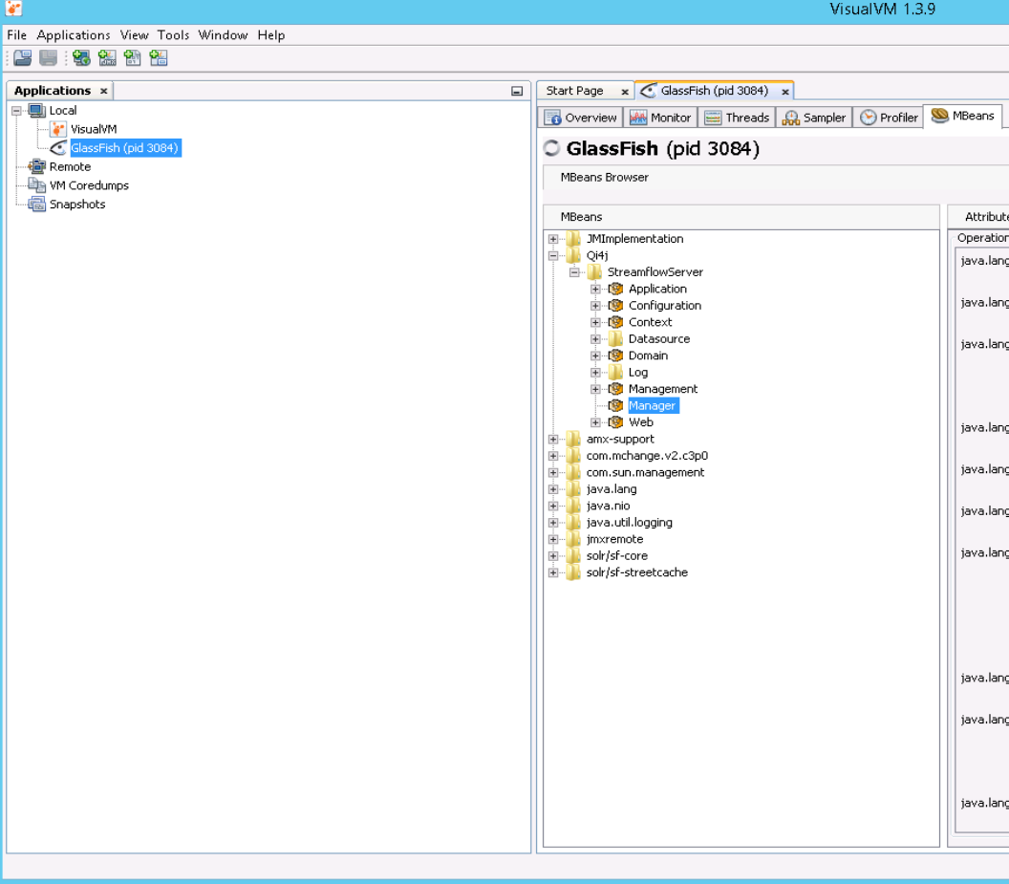Click the Remote hosts icon
This screenshot has height=884, width=1009.
click(36, 166)
